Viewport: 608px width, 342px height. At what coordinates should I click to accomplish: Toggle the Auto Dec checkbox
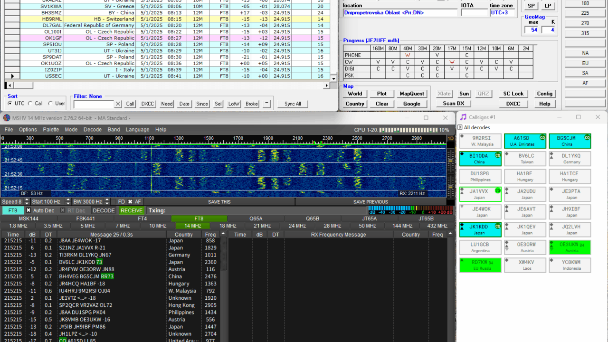point(28,210)
